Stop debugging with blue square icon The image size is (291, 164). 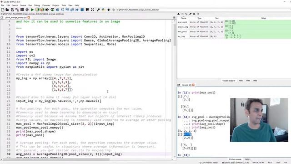coord(82,10)
